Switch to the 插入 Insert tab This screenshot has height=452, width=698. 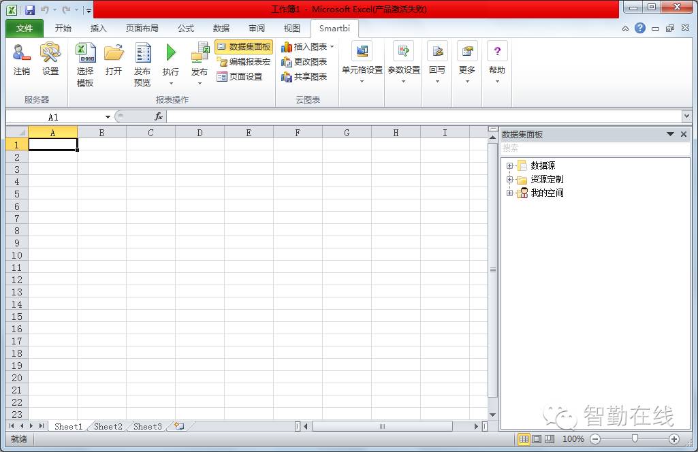98,28
